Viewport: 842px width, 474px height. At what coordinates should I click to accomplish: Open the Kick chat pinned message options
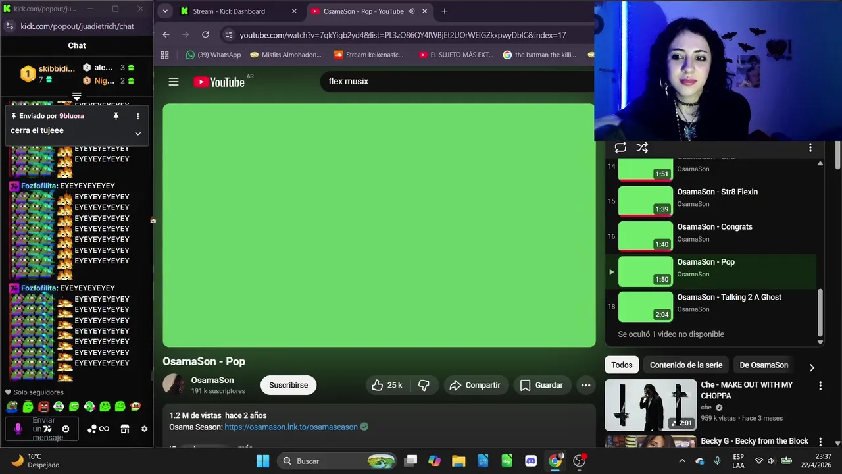[137, 116]
